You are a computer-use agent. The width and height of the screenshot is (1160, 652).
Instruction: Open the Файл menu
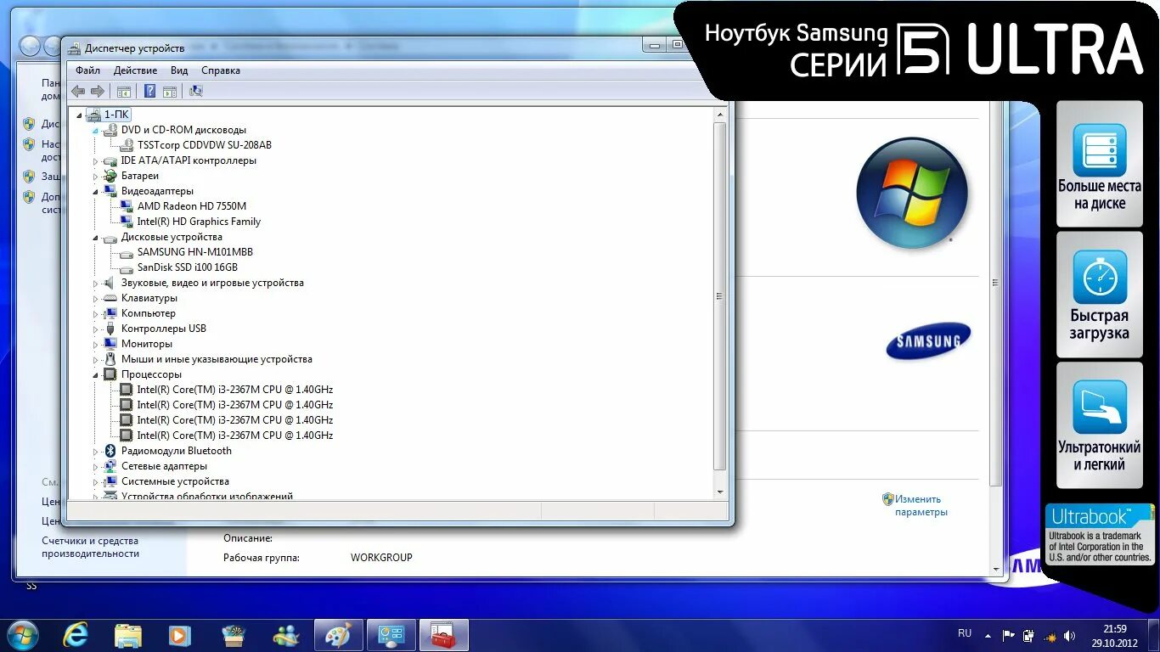coord(87,70)
